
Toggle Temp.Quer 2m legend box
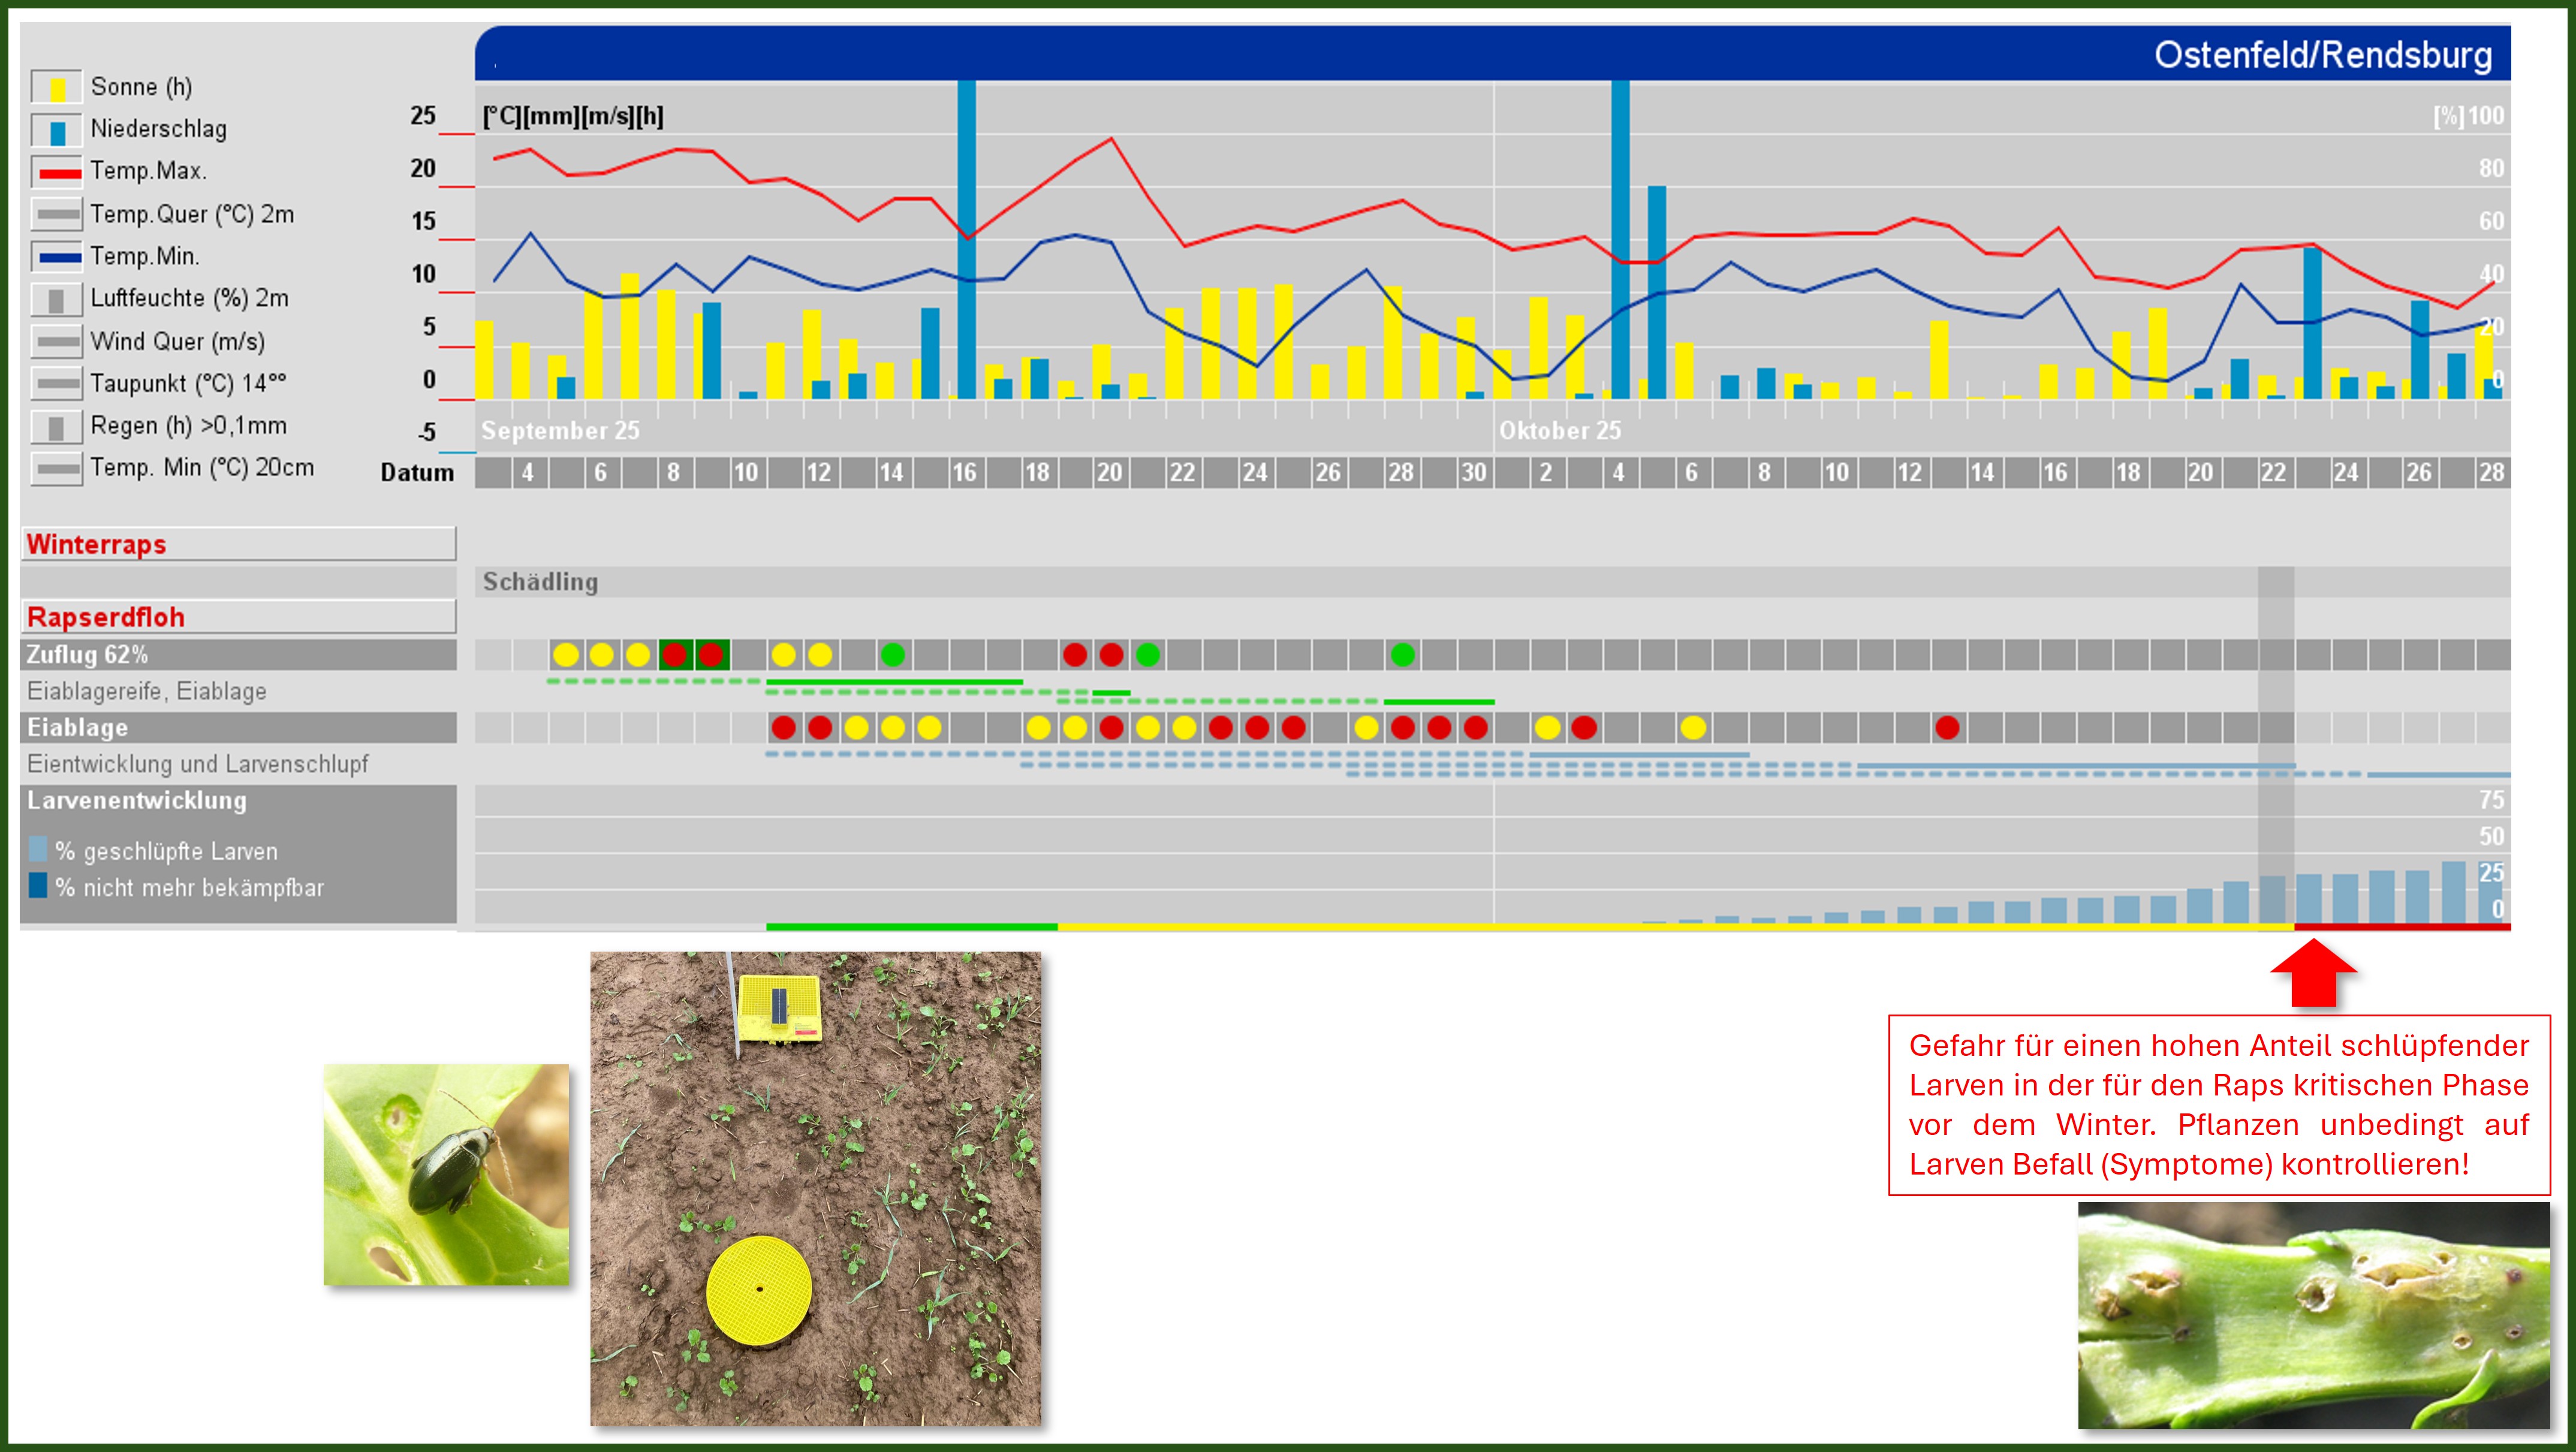[56, 215]
